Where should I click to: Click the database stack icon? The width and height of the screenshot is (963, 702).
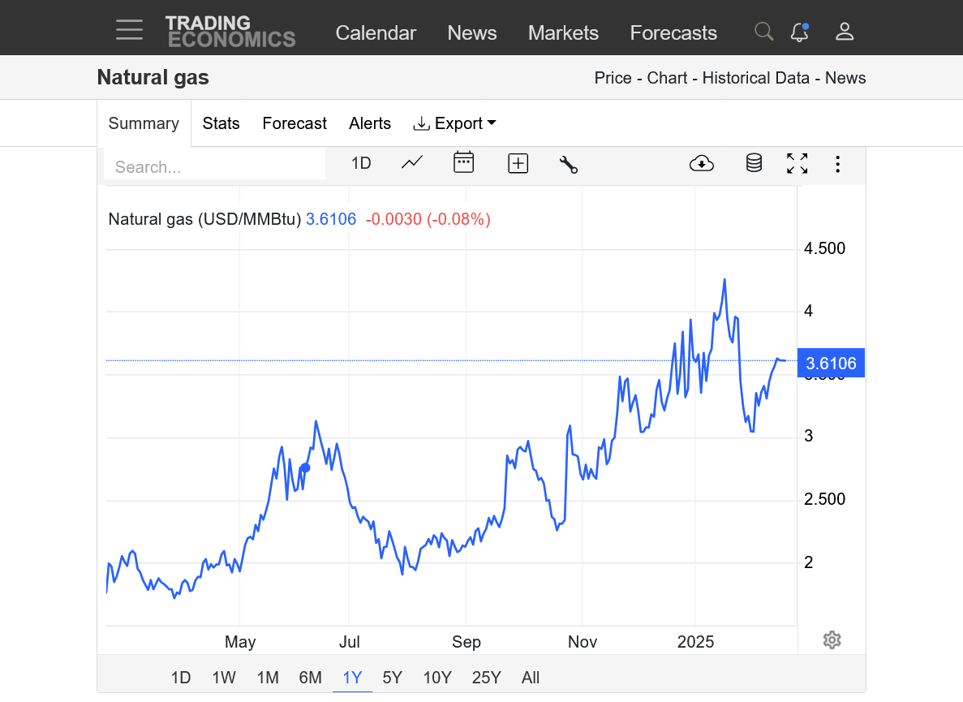754,163
